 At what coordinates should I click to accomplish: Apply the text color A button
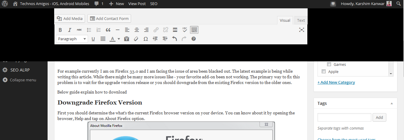112,39
